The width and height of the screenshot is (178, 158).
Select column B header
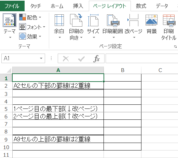(x=123, y=70)
